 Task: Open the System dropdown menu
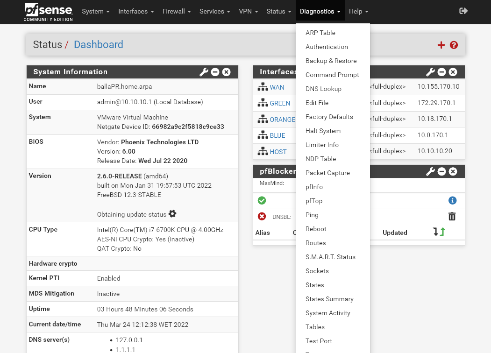(x=96, y=11)
